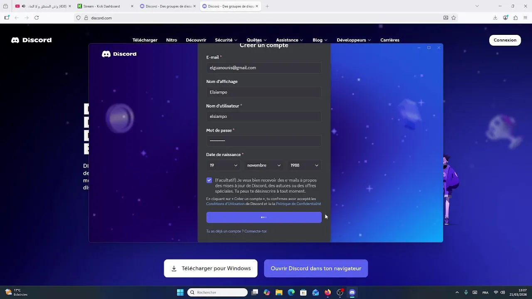Screen dimensions: 532x299
Task: Open the Firefox account profile icon
Action: pos(505,18)
